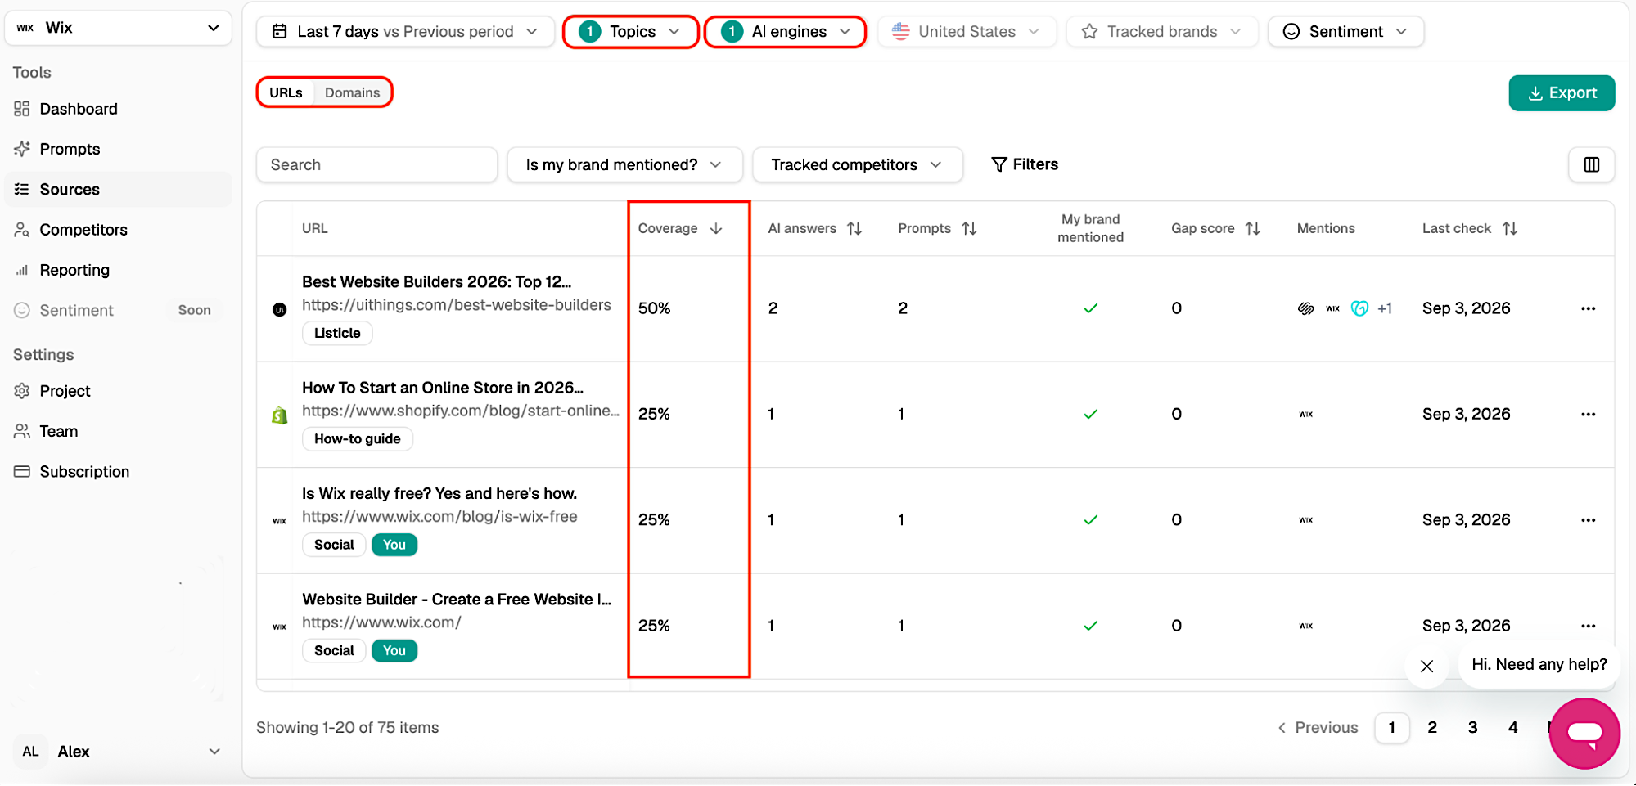Close the Need any help popup
This screenshot has width=1636, height=786.
click(1426, 666)
